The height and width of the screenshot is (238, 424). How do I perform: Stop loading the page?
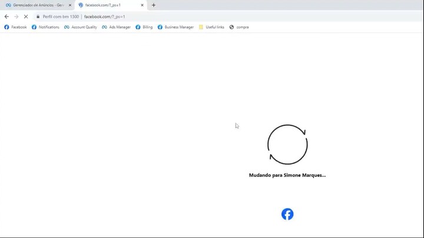tap(26, 16)
